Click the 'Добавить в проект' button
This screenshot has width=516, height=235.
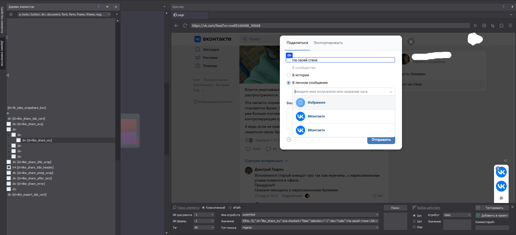point(492,215)
